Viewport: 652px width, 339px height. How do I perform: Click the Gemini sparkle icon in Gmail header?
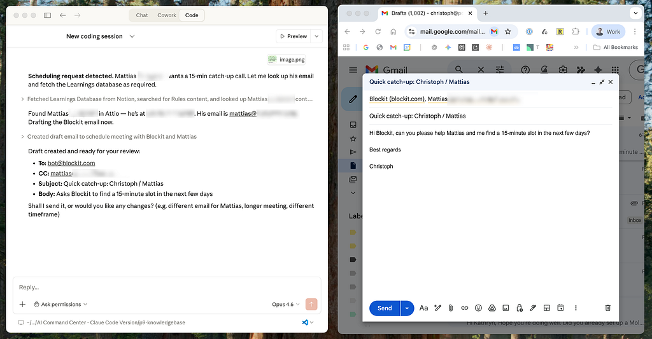point(598,70)
